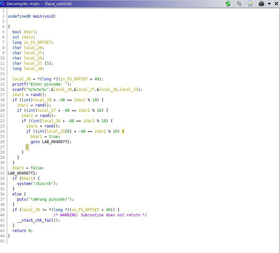Click the highlighted opening brace on line 24
This screenshot has height=253, width=280.
pyautogui.click(x=123, y=131)
